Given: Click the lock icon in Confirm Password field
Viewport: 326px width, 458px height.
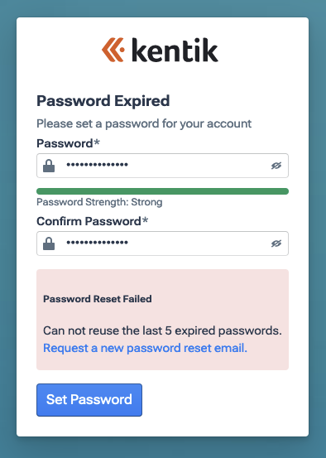Looking at the screenshot, I should [x=49, y=243].
